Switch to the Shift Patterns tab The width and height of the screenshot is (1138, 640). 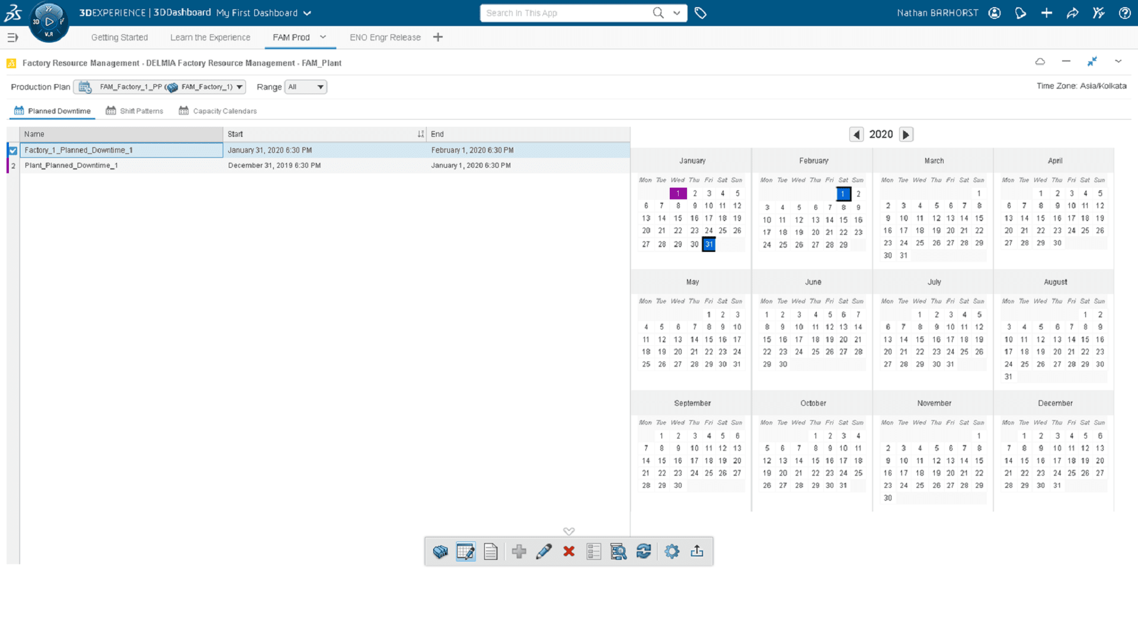pos(135,111)
